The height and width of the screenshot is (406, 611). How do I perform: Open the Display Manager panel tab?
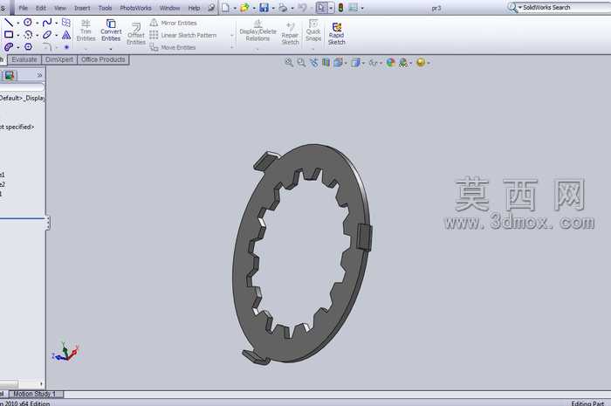[x=10, y=75]
